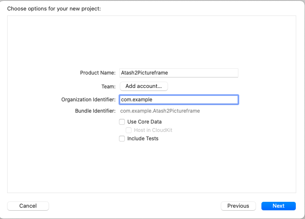
Task: Click the com.example.Atash2Pictureframe bundle identifier value
Action: coord(160,111)
